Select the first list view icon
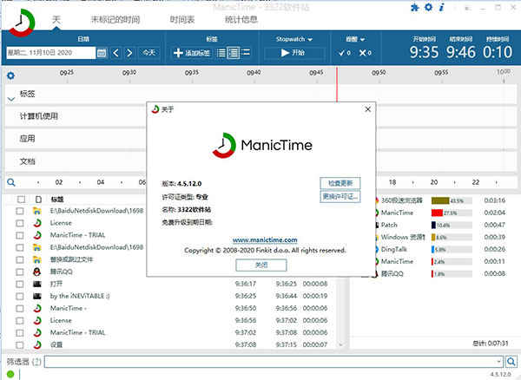The image size is (521, 380). 221,53
